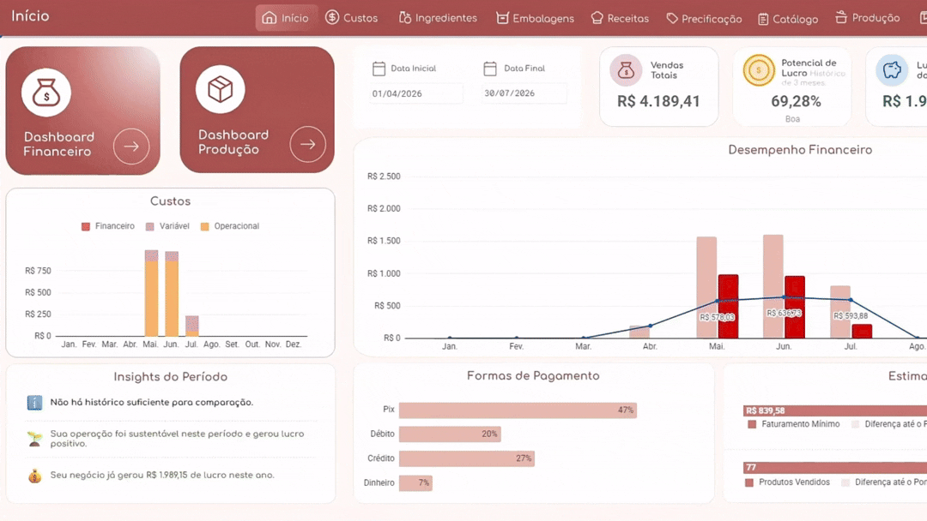Open the Precificação section link
Image resolution: width=927 pixels, height=521 pixels.
(x=704, y=19)
